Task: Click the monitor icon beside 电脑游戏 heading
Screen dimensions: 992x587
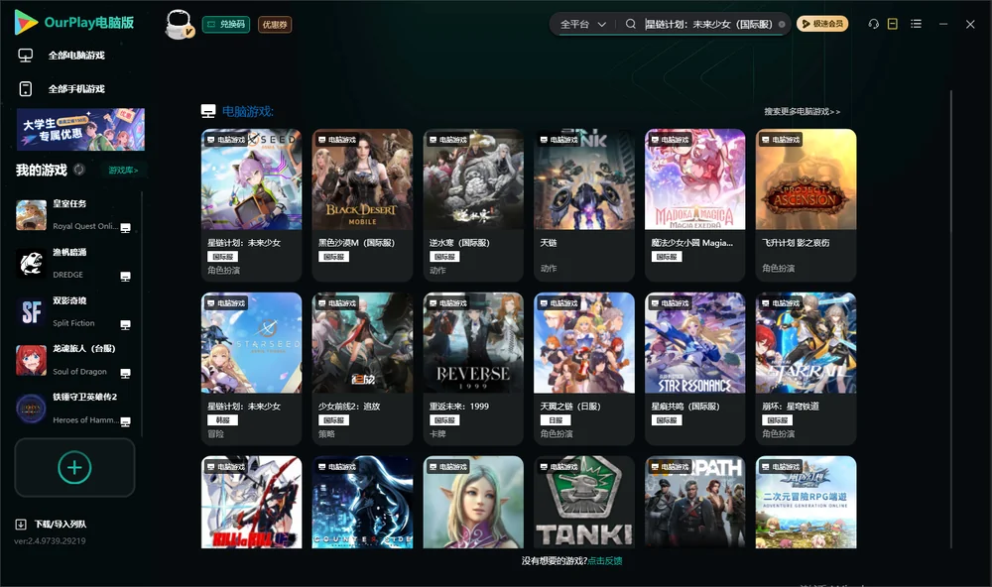Action: click(x=208, y=111)
